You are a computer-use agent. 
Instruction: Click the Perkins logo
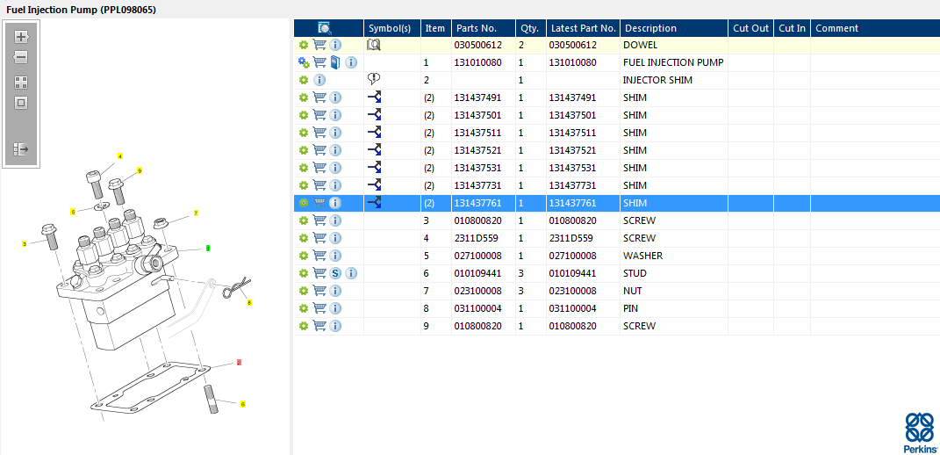[920, 433]
